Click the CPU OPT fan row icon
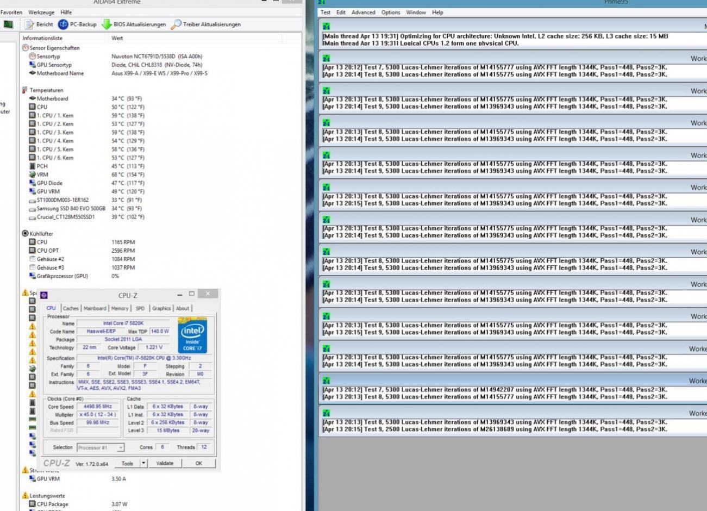Viewport: 707px width, 511px height. click(33, 251)
